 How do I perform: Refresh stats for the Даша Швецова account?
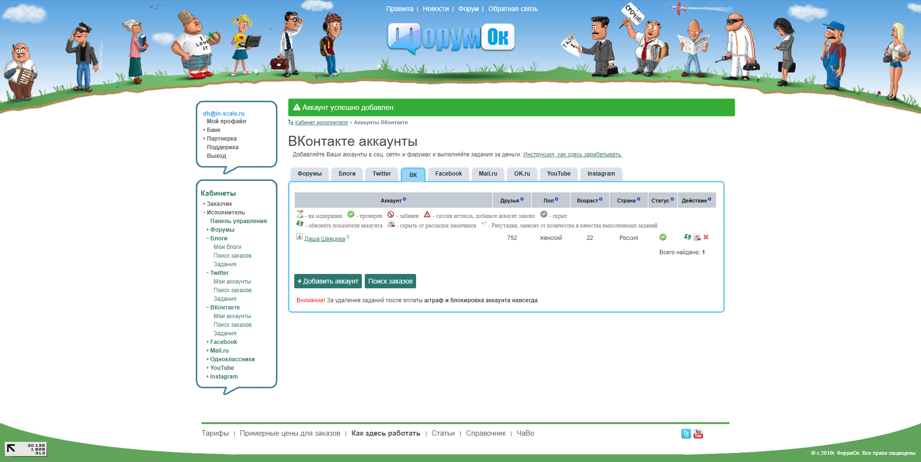[x=687, y=237]
